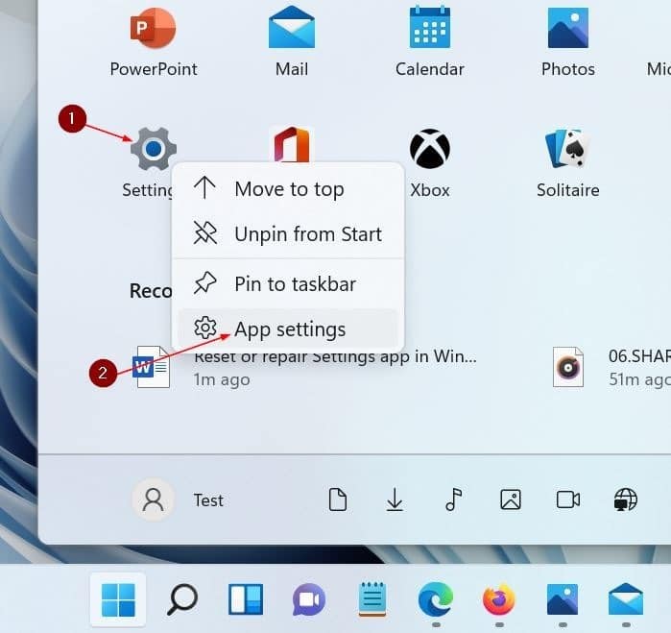Select Move to top in context menu

[288, 189]
